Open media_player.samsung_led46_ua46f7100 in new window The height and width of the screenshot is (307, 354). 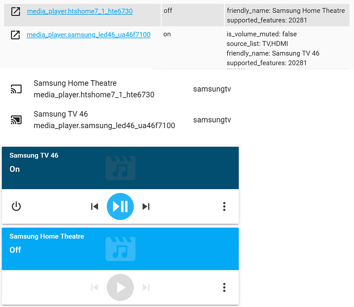coord(15,35)
